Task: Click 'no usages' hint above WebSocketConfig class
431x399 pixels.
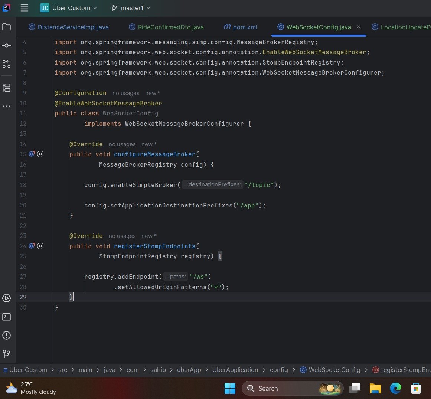Action: pos(126,93)
